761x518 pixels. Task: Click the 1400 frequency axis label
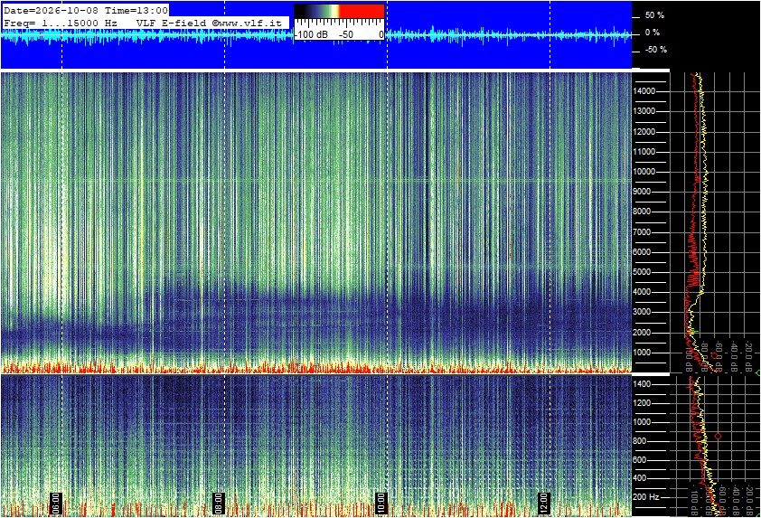tap(642, 384)
